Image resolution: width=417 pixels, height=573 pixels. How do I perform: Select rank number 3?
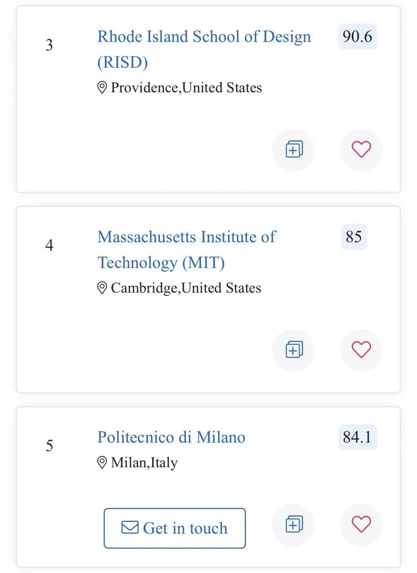point(49,45)
